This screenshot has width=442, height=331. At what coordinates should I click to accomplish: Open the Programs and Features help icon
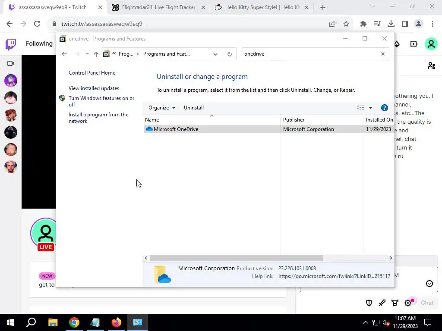[x=385, y=108]
